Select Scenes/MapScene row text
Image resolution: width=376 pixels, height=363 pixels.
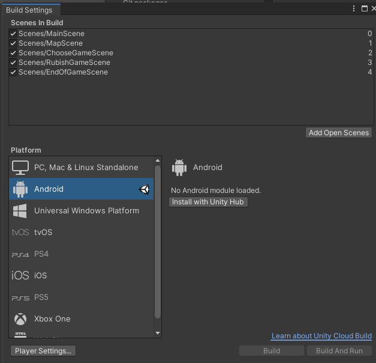50,43
